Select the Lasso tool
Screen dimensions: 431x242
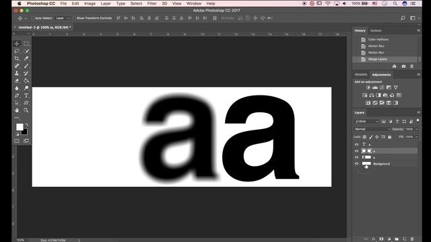pyautogui.click(x=17, y=51)
